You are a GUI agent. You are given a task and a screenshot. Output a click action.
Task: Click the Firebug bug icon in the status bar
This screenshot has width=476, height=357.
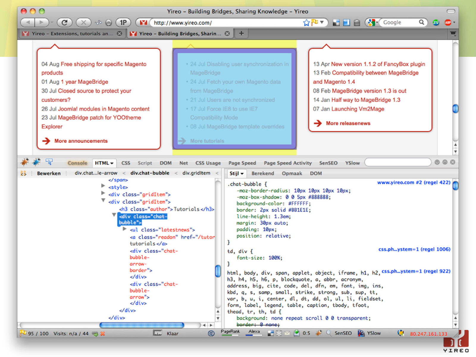pos(319,333)
